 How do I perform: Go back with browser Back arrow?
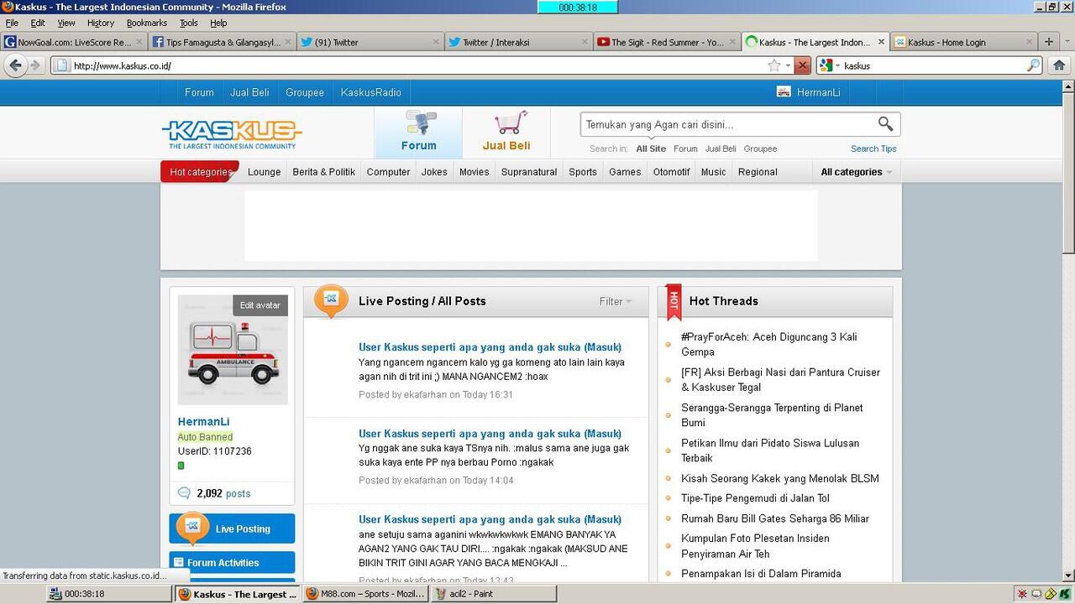(15, 65)
